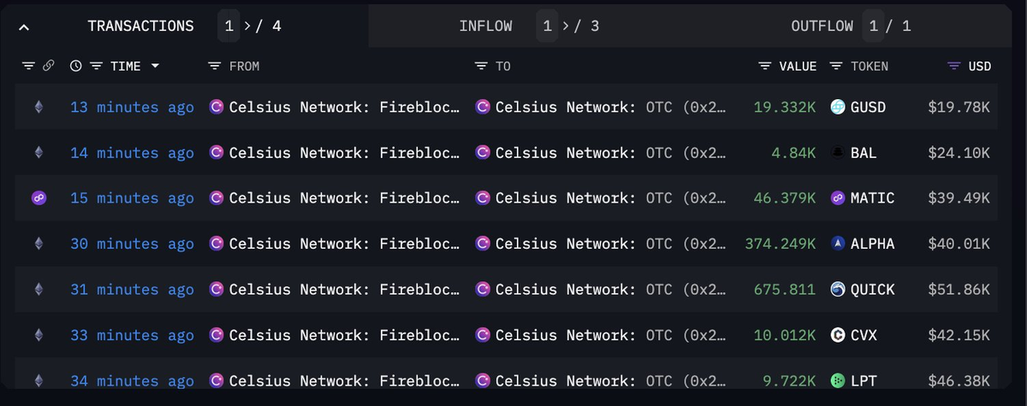This screenshot has width=1027, height=406.
Task: Click the GUSD token icon
Action: [838, 107]
